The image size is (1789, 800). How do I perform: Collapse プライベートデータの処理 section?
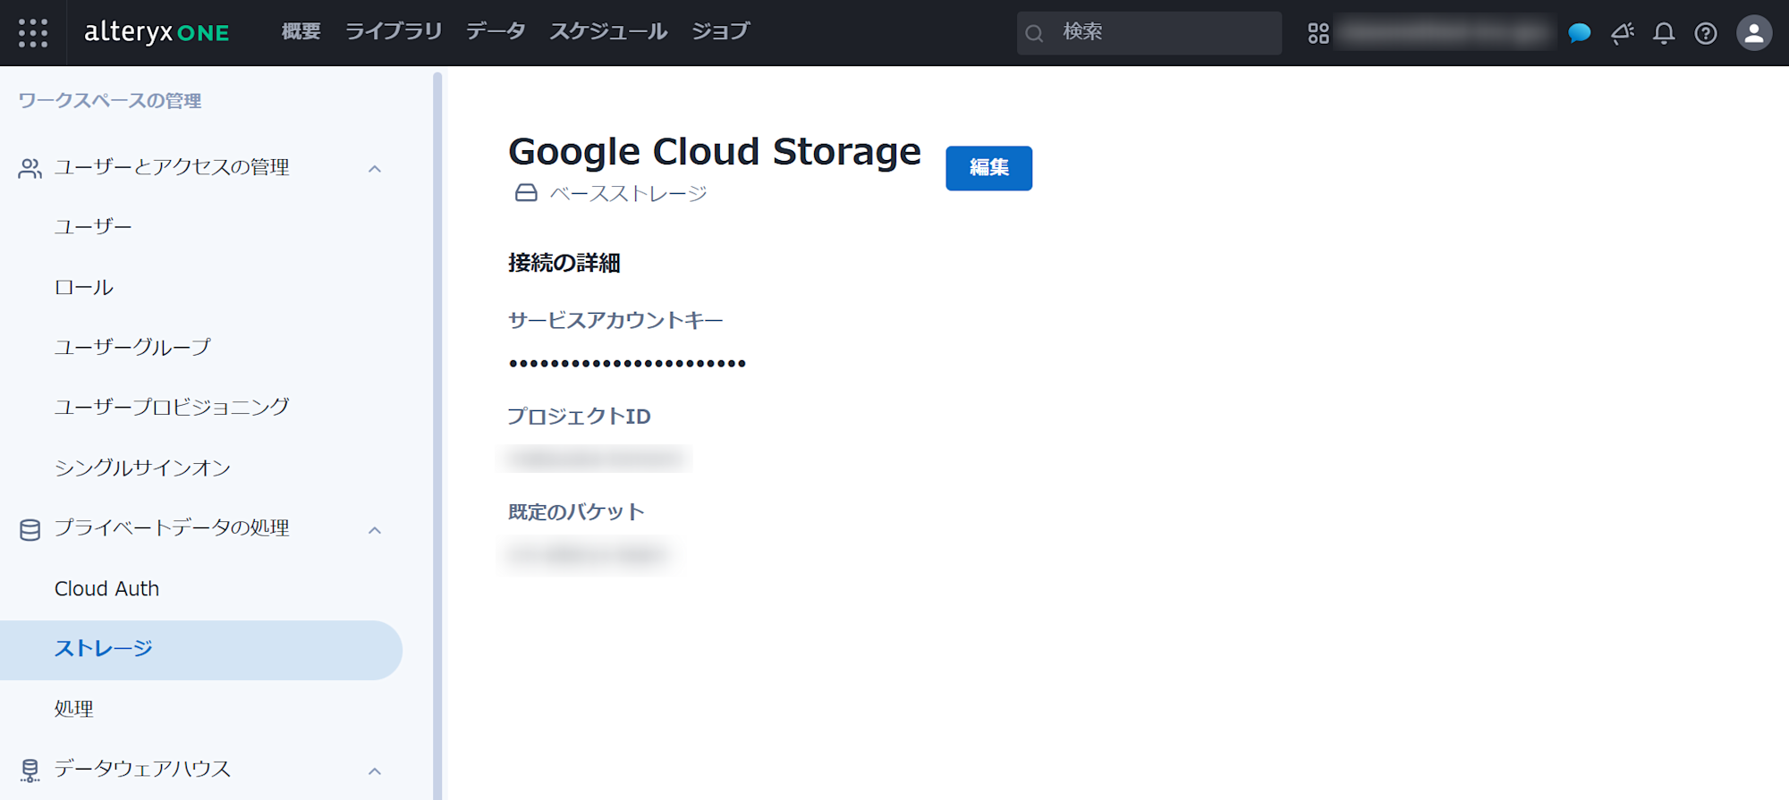[x=375, y=530]
